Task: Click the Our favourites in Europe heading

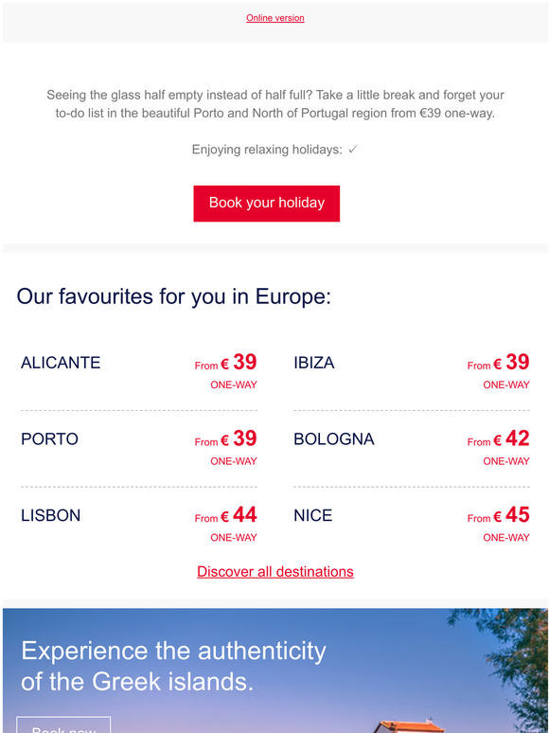Action: pos(174,296)
